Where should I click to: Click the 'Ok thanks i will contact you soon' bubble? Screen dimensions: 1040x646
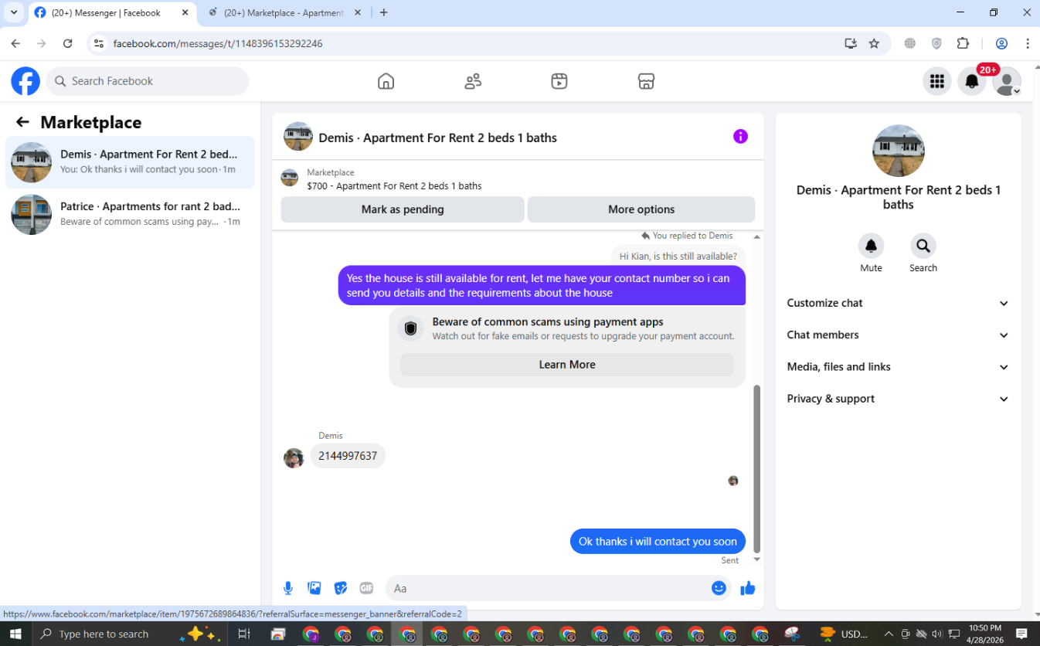coord(658,542)
